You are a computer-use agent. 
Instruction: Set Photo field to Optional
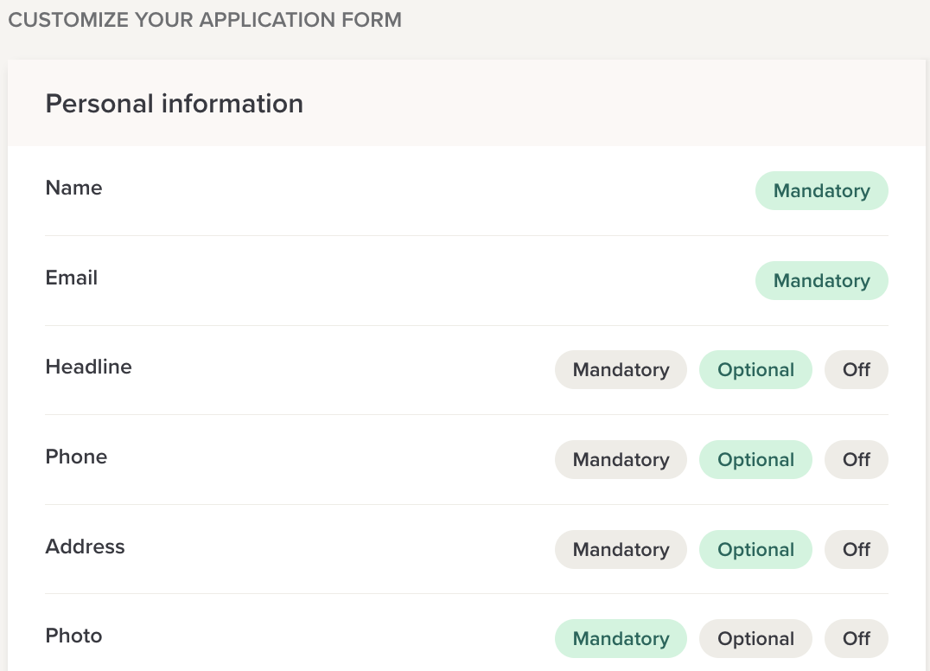pos(755,639)
